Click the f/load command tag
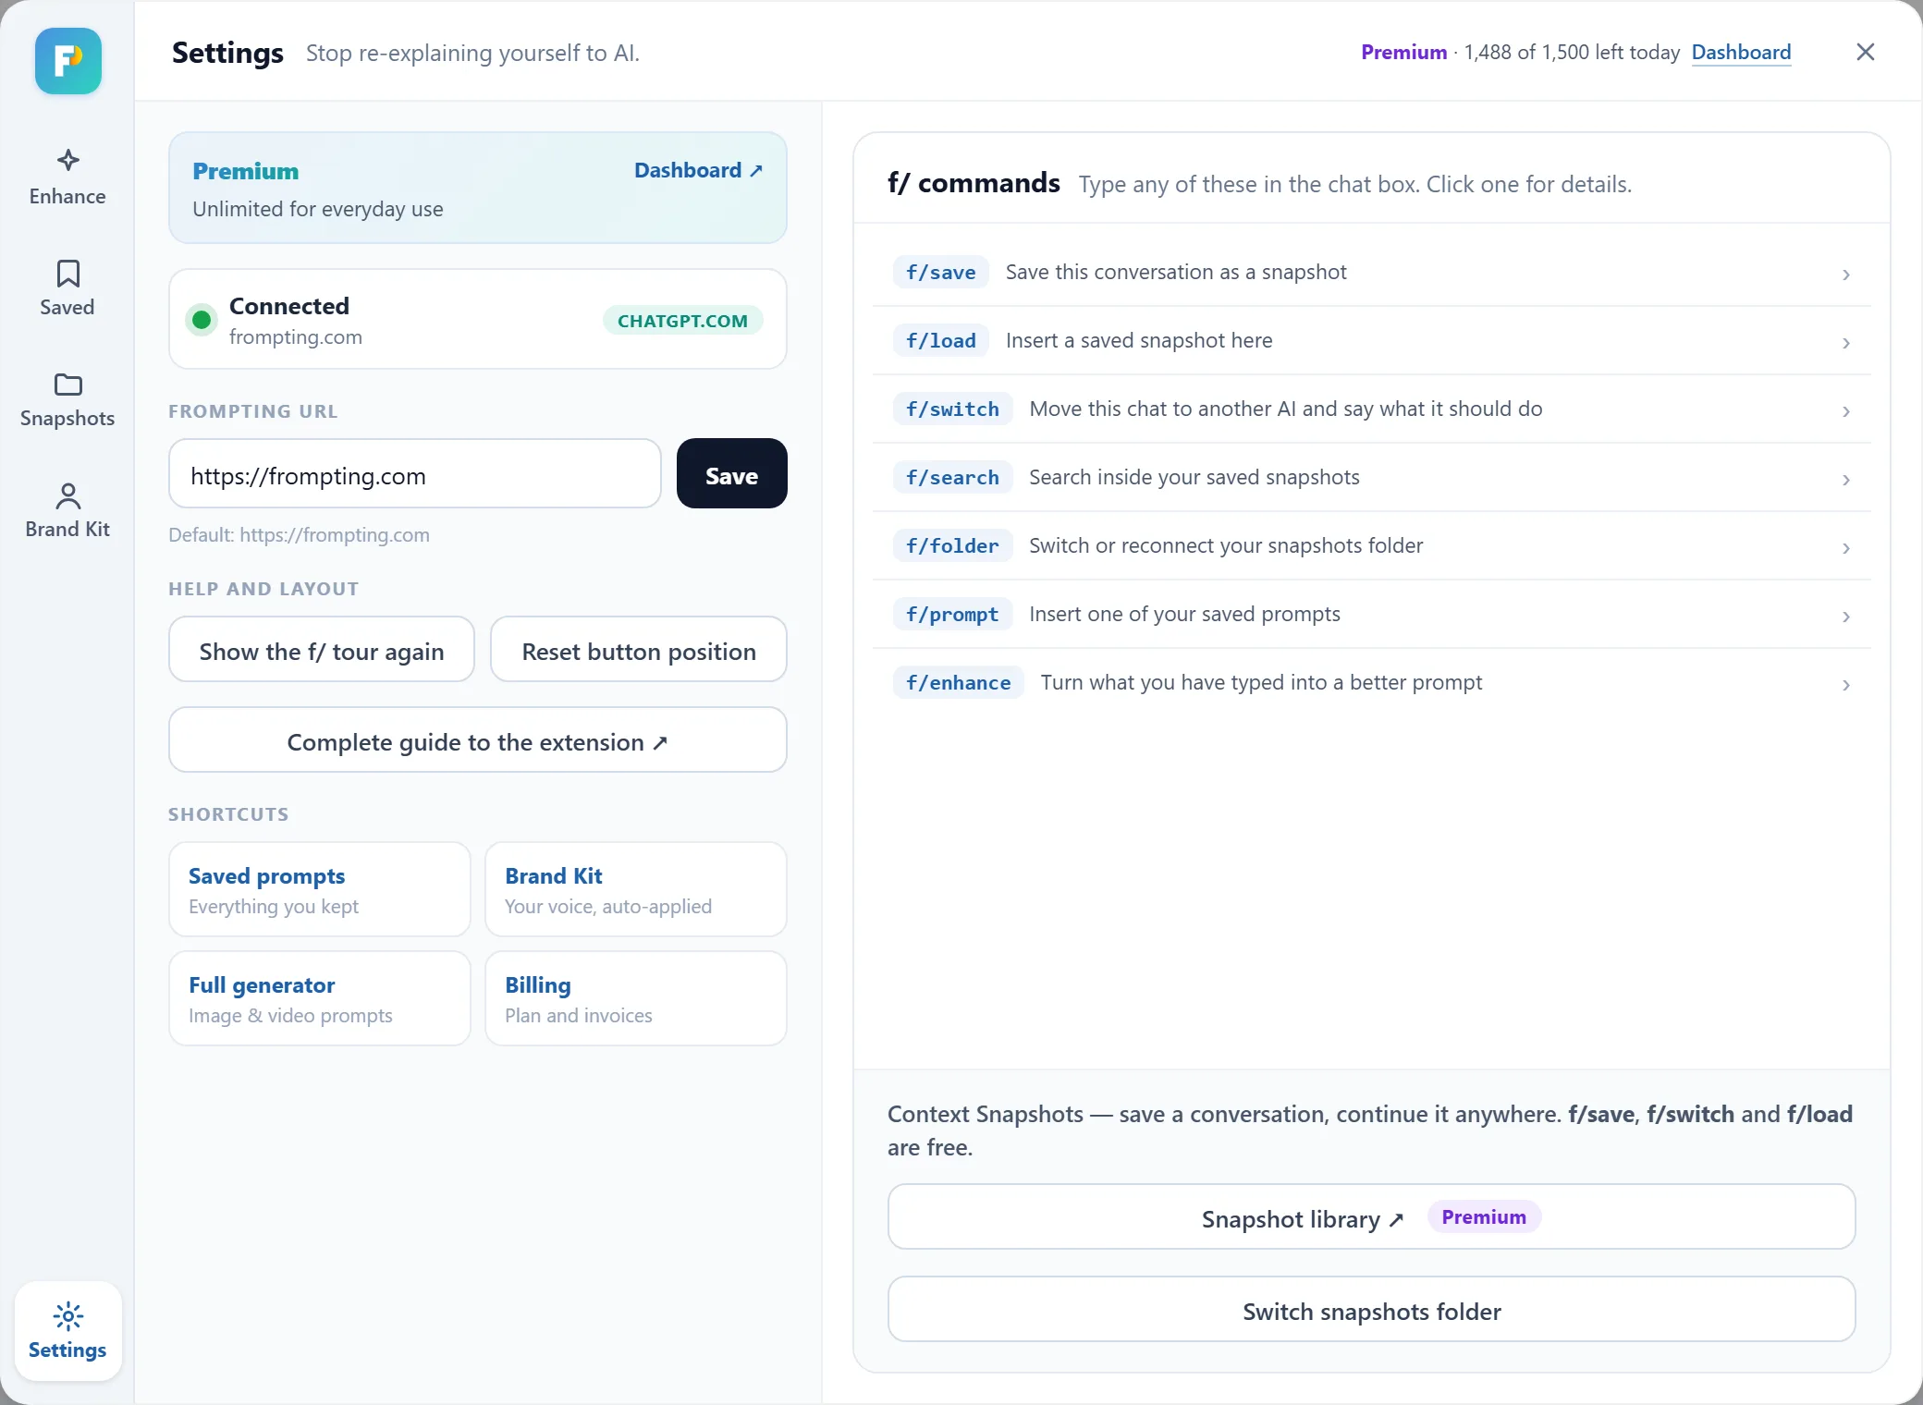 941,340
